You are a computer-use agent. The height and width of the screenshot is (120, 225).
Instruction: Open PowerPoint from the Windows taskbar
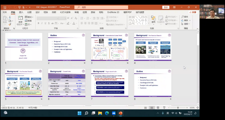point(121,113)
